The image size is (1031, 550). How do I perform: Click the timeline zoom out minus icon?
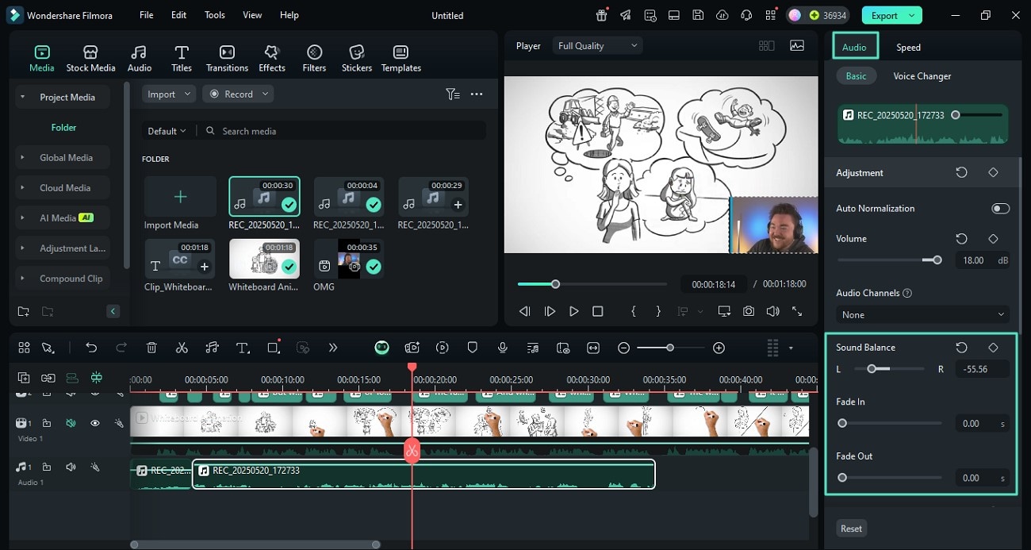coord(624,348)
